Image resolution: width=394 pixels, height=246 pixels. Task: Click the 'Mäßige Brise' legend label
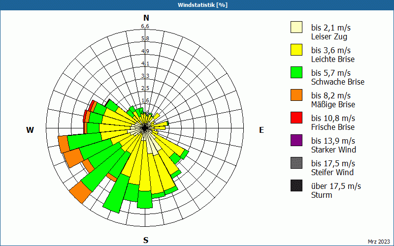click(x=333, y=104)
